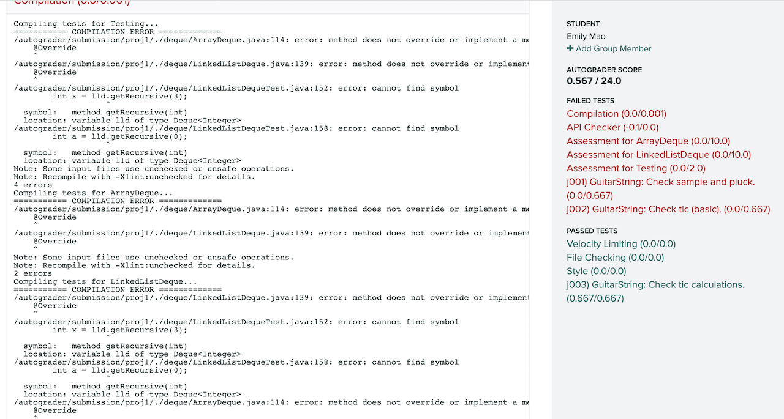
Task: View Assessment for Testing result
Action: pos(636,168)
